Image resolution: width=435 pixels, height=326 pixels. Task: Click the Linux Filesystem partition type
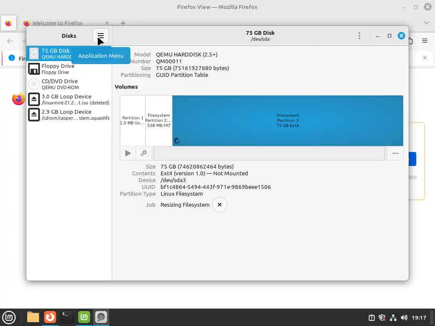pyautogui.click(x=182, y=194)
